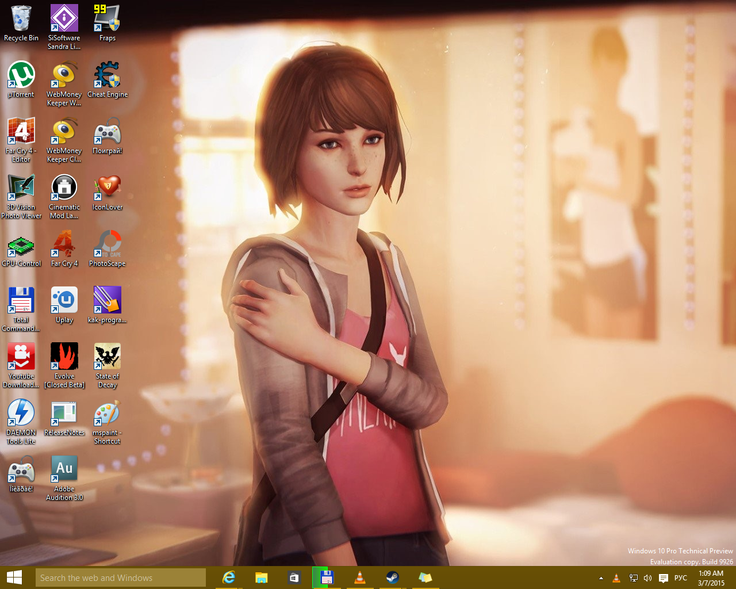This screenshot has width=736, height=589.
Task: Open DAEMON Tools Lite shortcut
Action: click(x=21, y=422)
